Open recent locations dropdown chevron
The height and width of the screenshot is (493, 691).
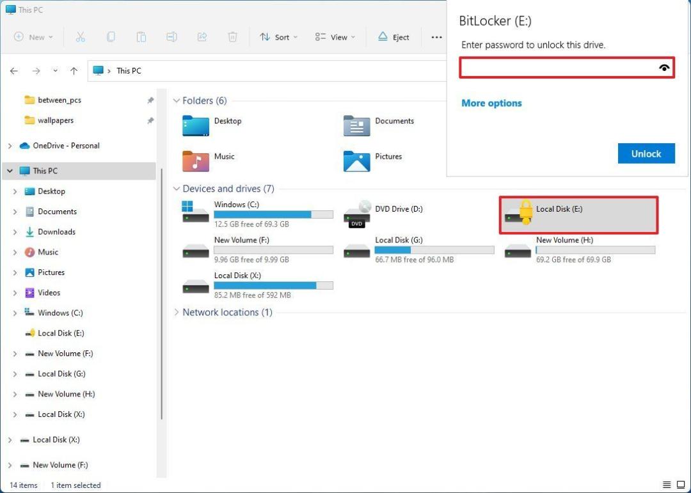click(x=55, y=71)
